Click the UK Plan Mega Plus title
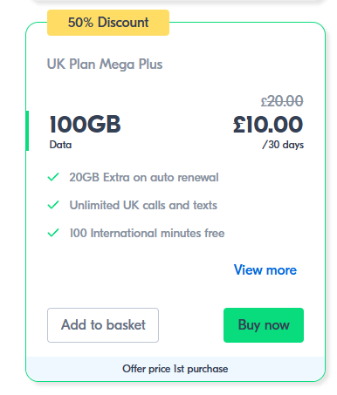 click(105, 65)
